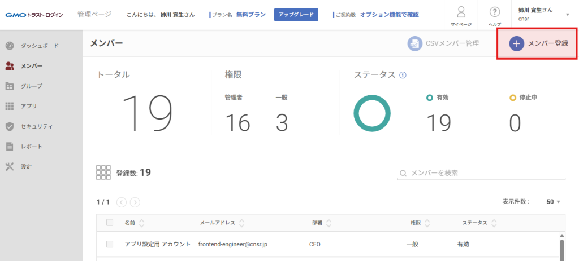The image size is (579, 261).
Task: Click the My Page person icon
Action: (x=461, y=12)
